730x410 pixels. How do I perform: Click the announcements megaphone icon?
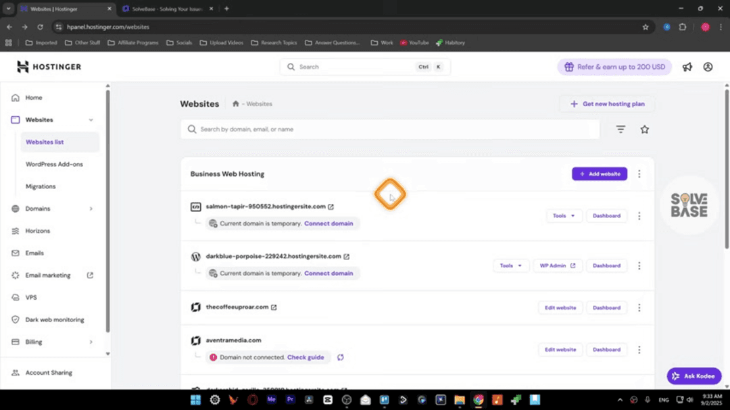687,66
